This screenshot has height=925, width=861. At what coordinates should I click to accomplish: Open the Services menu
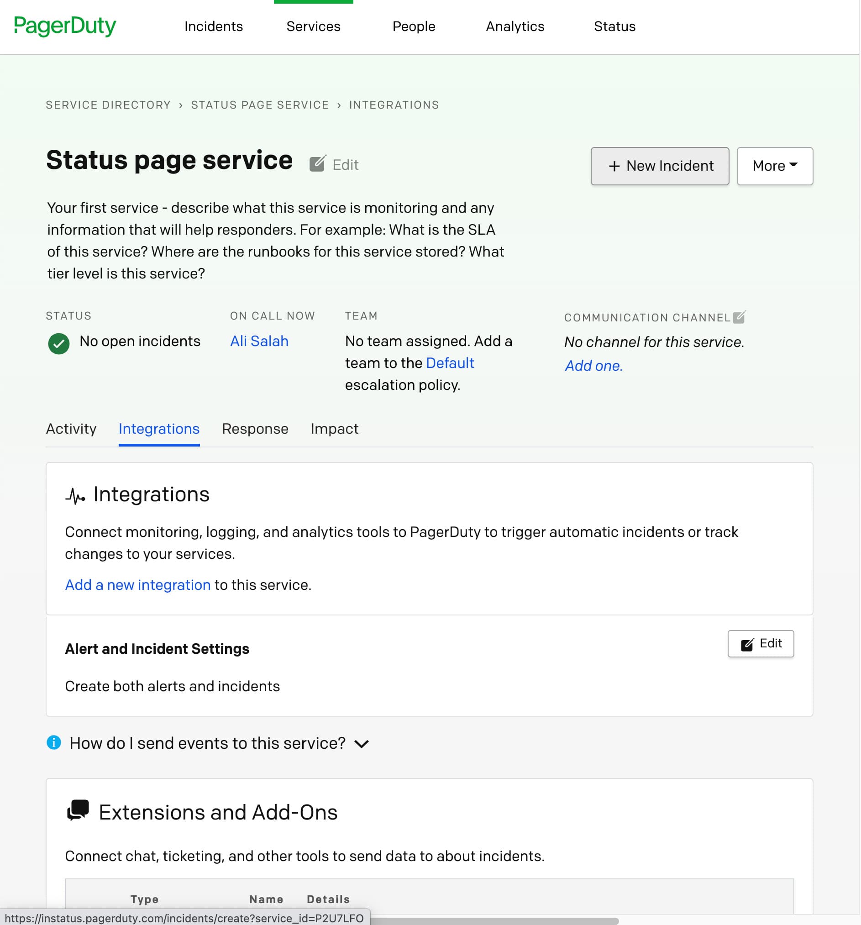click(314, 26)
